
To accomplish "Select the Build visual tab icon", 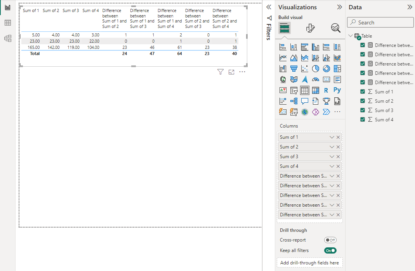I will coord(285,28).
